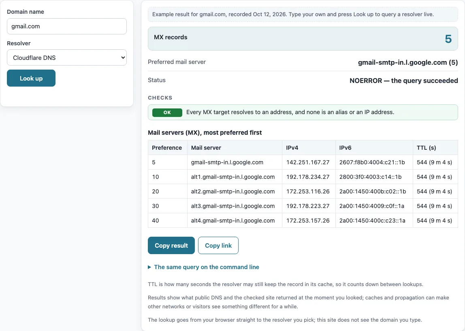Click the Mail server column header

click(206, 148)
